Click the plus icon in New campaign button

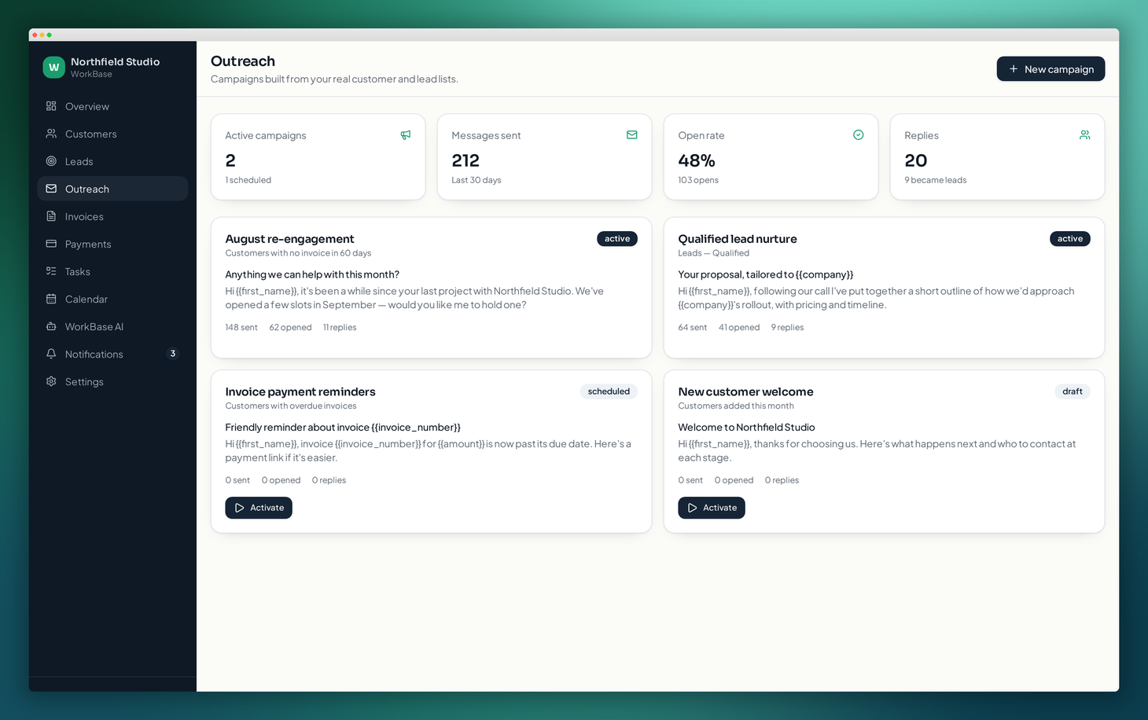click(x=1014, y=69)
